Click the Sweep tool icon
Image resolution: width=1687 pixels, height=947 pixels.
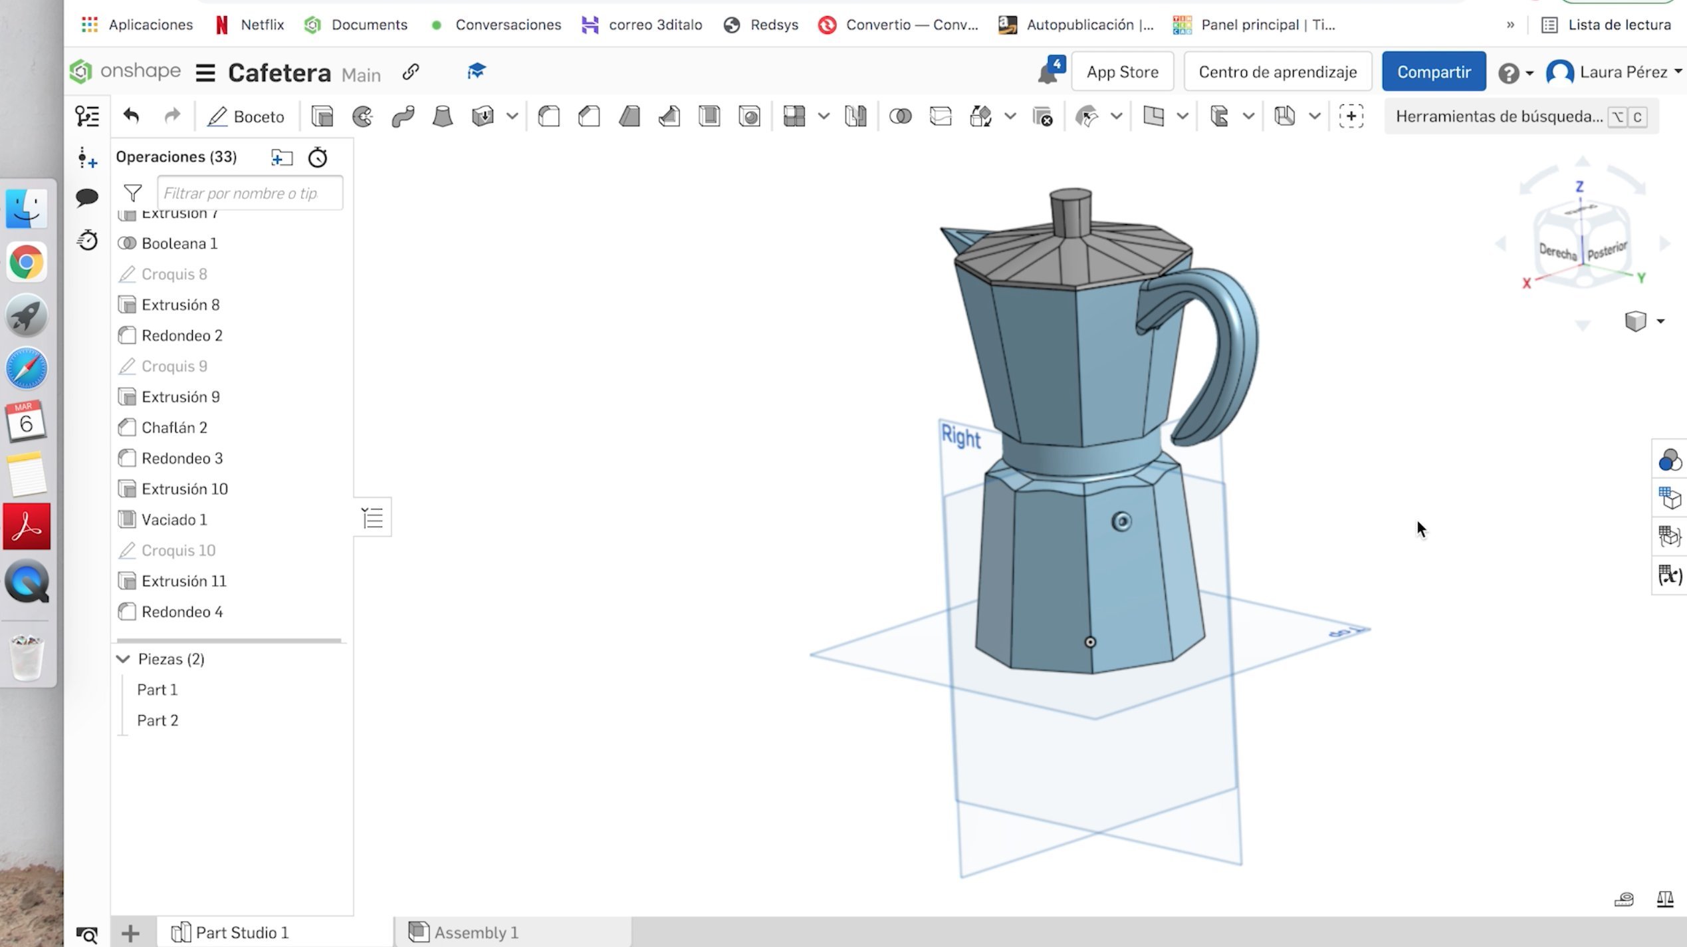click(403, 116)
